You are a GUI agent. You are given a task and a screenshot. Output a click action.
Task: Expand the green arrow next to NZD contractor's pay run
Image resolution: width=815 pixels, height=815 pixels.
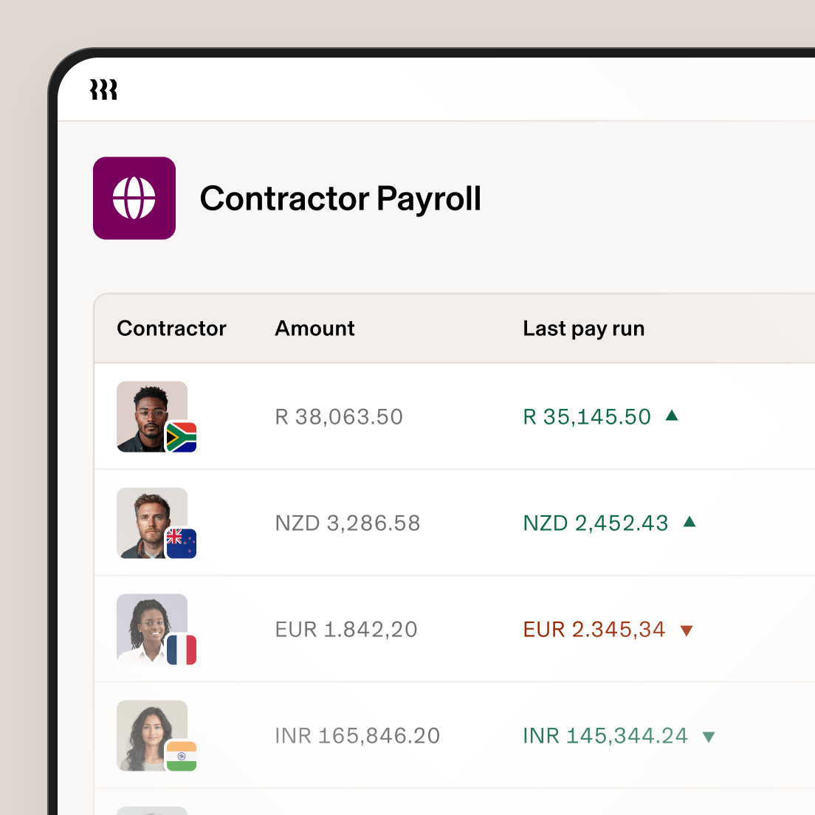[690, 522]
